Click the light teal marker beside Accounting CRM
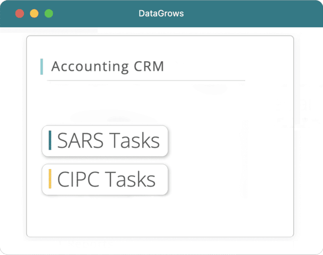The width and height of the screenshot is (323, 255). click(42, 66)
